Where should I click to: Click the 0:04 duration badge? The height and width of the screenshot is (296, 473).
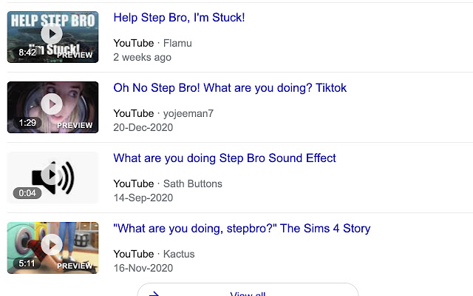point(25,194)
